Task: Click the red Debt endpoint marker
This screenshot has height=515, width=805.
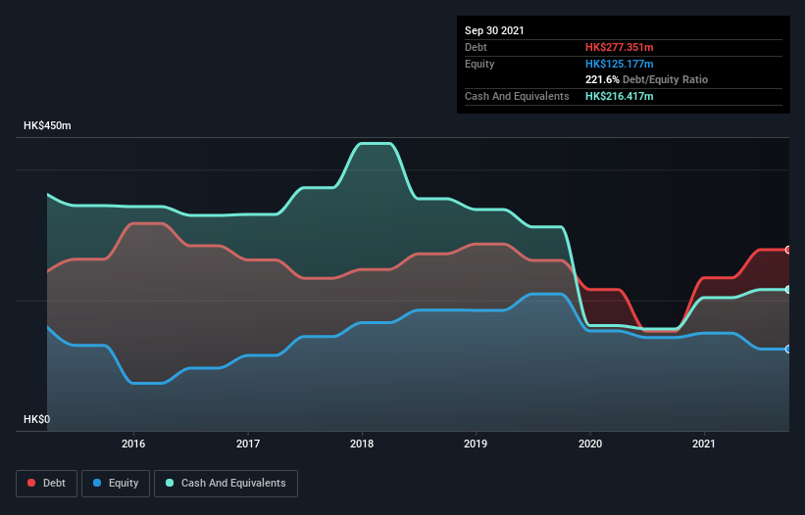Action: (x=788, y=250)
